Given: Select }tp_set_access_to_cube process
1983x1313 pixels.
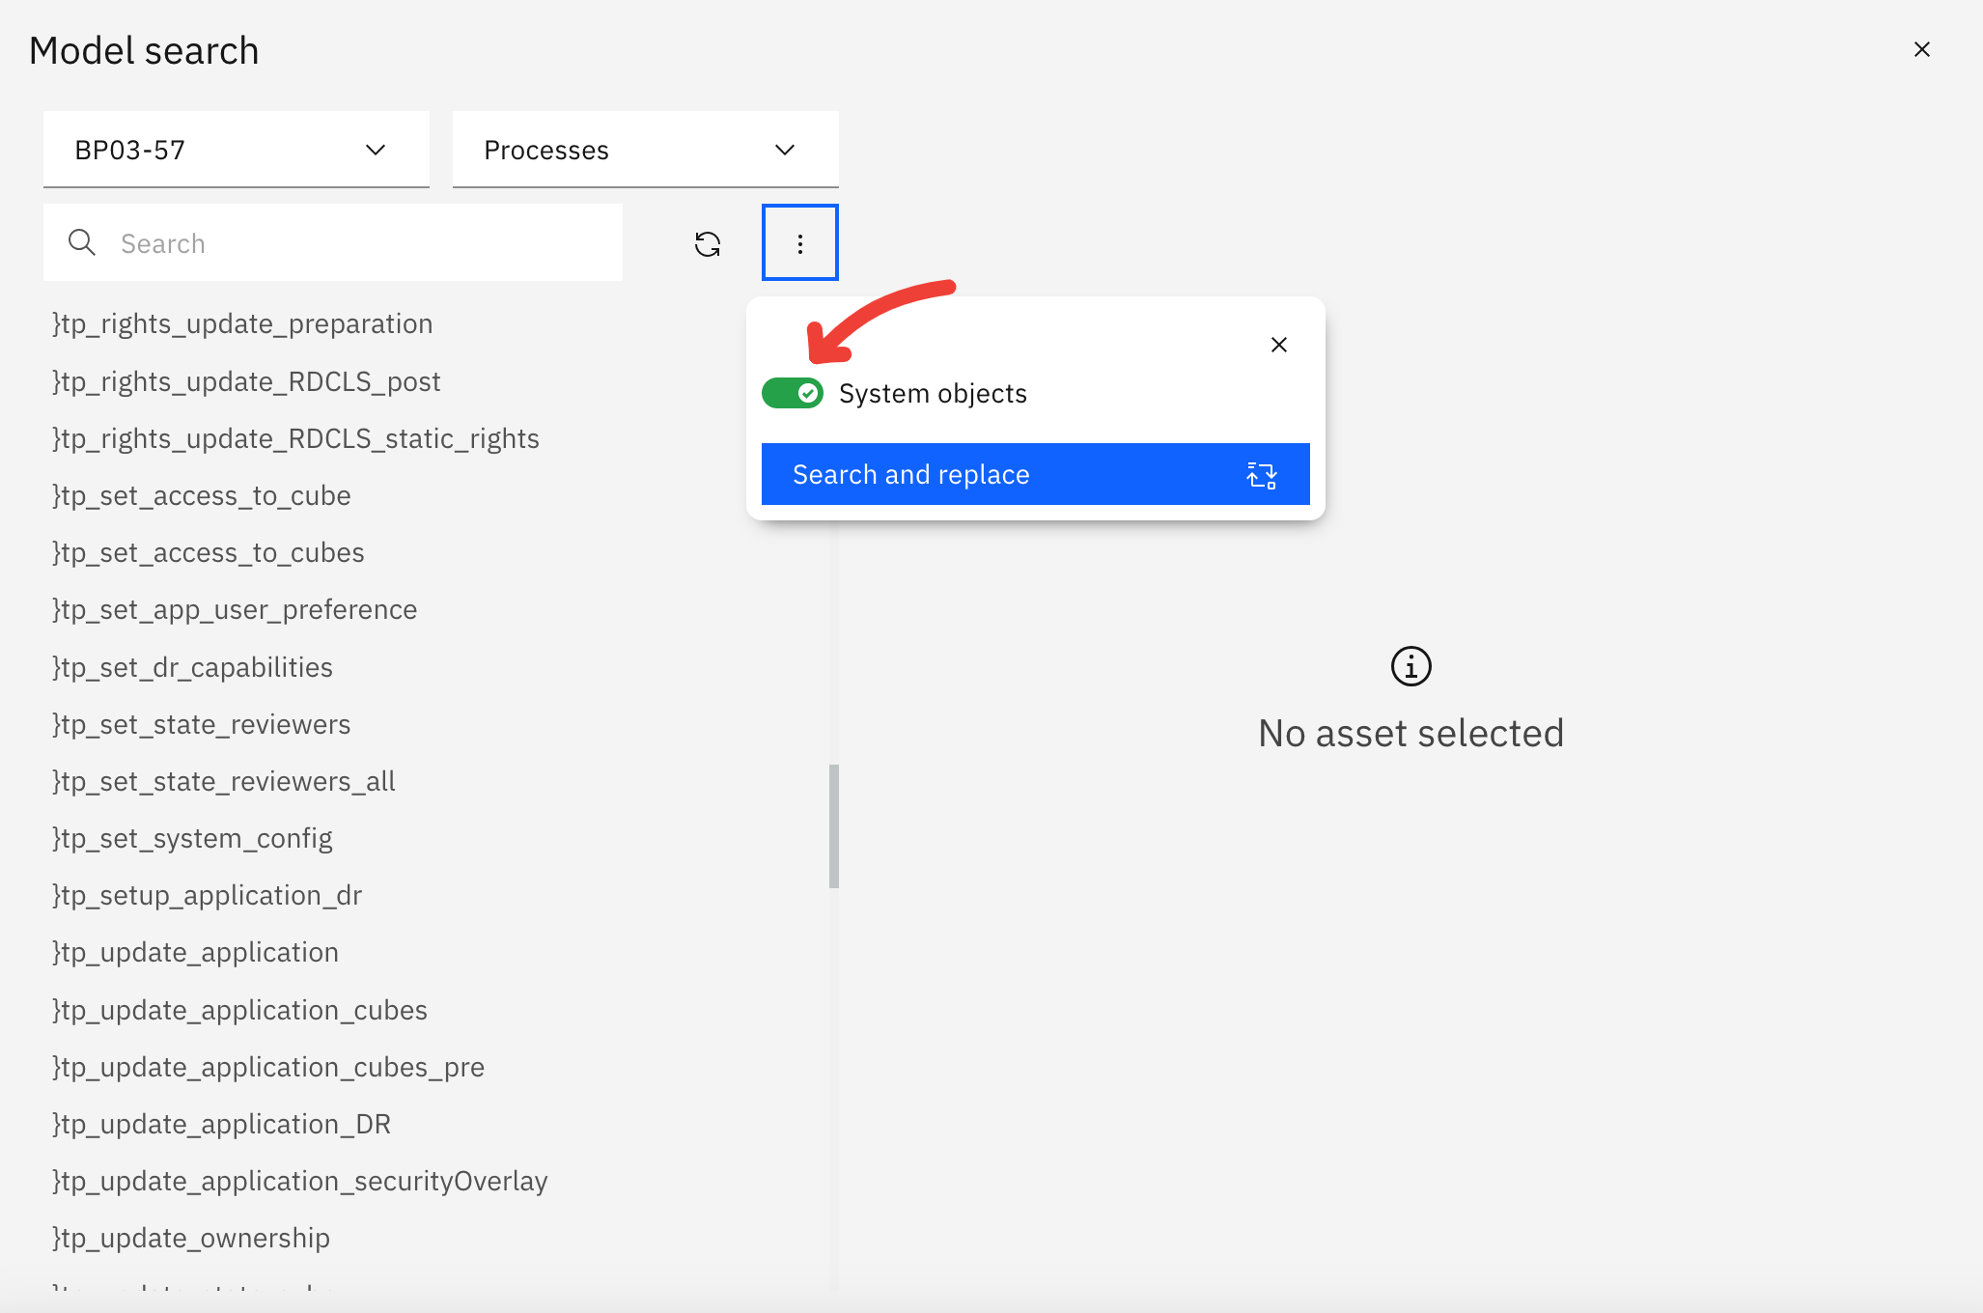Looking at the screenshot, I should 202,495.
